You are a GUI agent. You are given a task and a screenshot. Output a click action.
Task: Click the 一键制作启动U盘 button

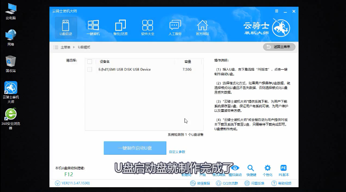pos(135,148)
